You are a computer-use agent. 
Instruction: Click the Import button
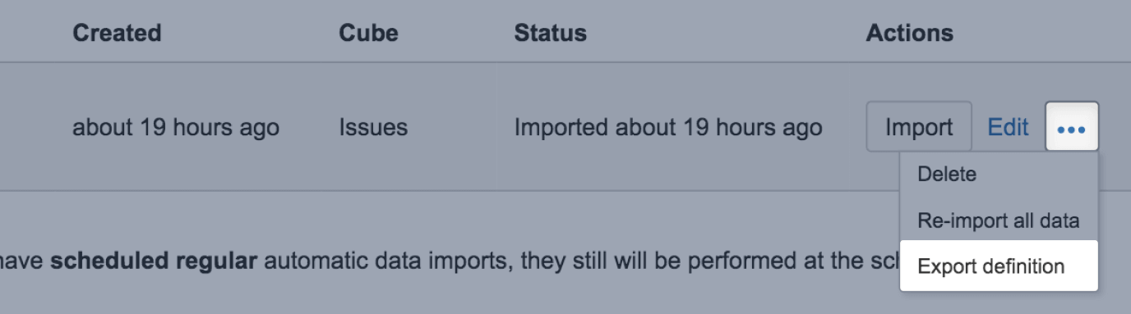click(x=919, y=127)
